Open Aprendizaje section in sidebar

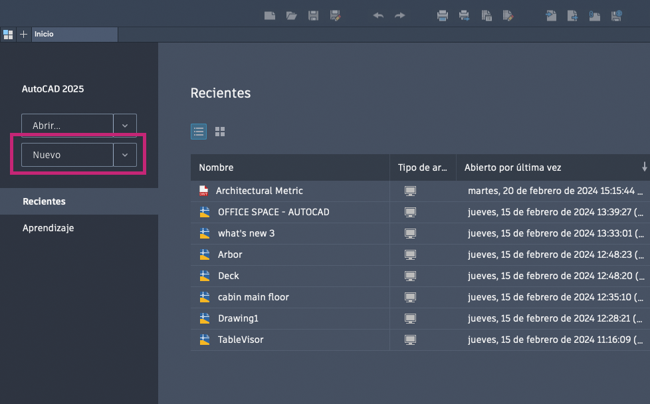tap(48, 228)
